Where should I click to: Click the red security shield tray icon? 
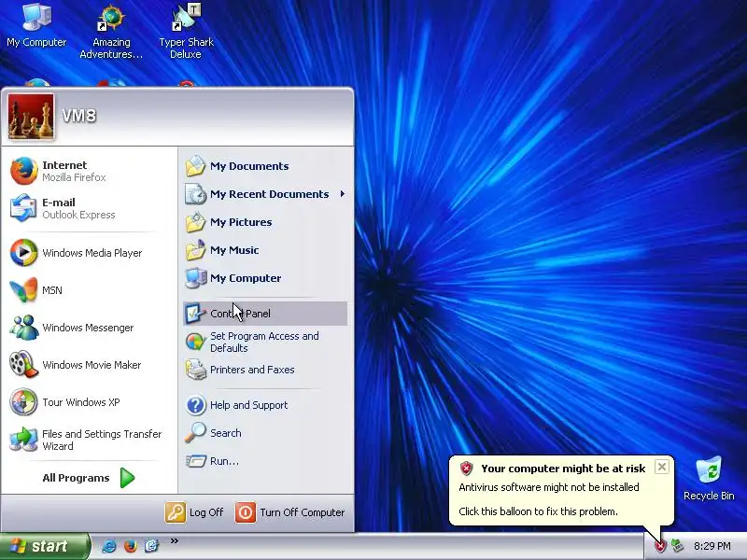[660, 546]
